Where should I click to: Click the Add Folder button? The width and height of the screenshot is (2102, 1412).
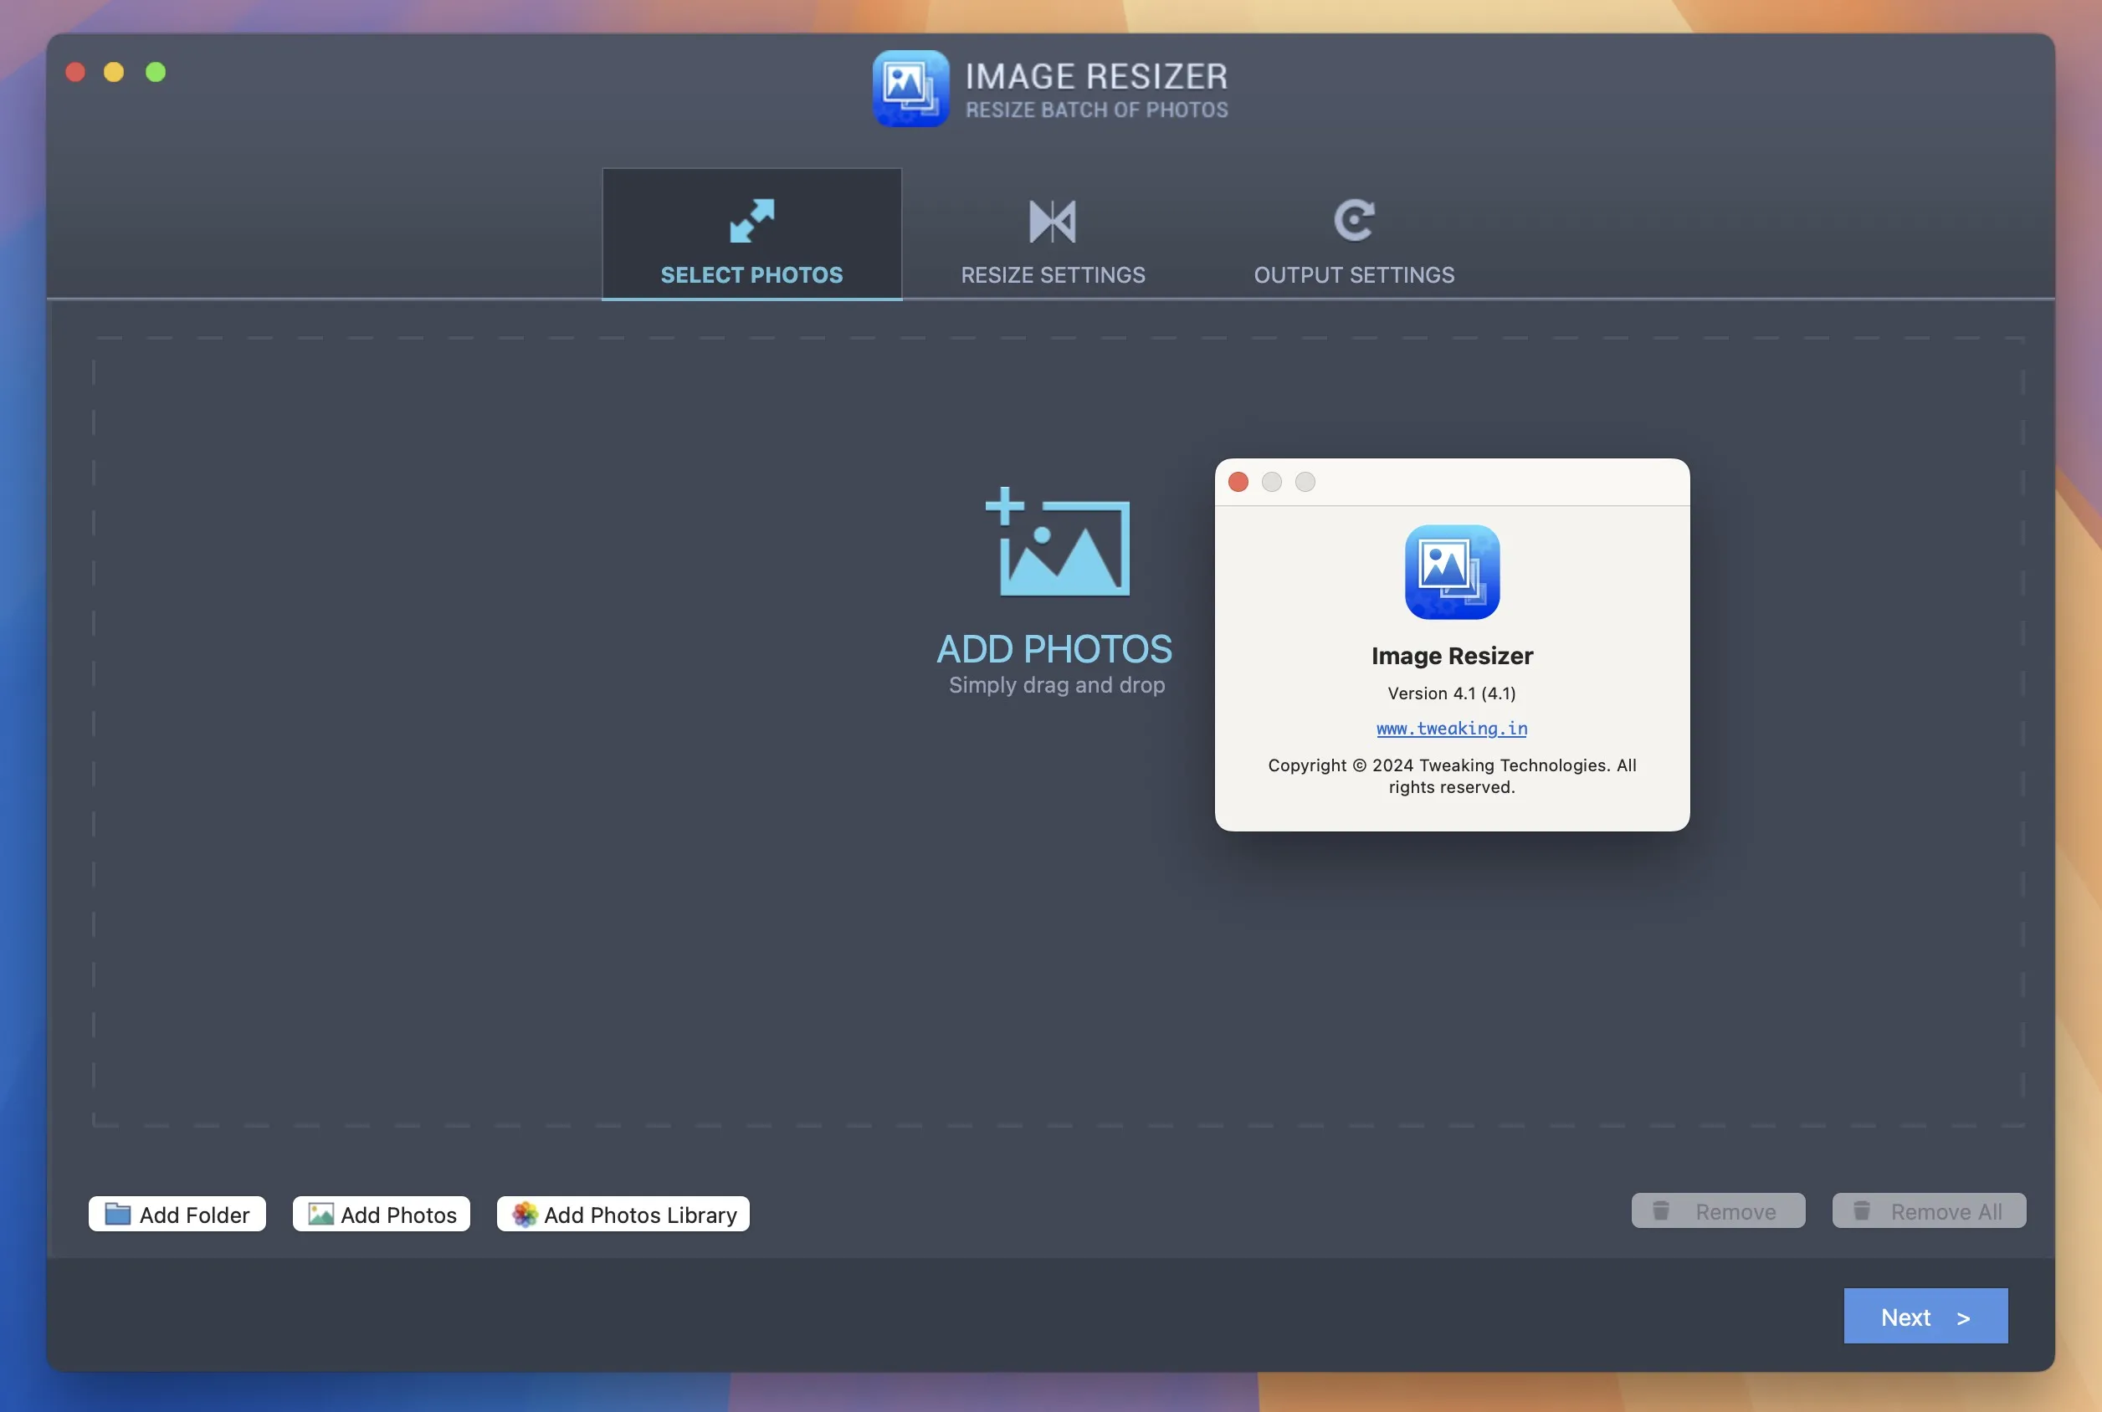pos(177,1214)
